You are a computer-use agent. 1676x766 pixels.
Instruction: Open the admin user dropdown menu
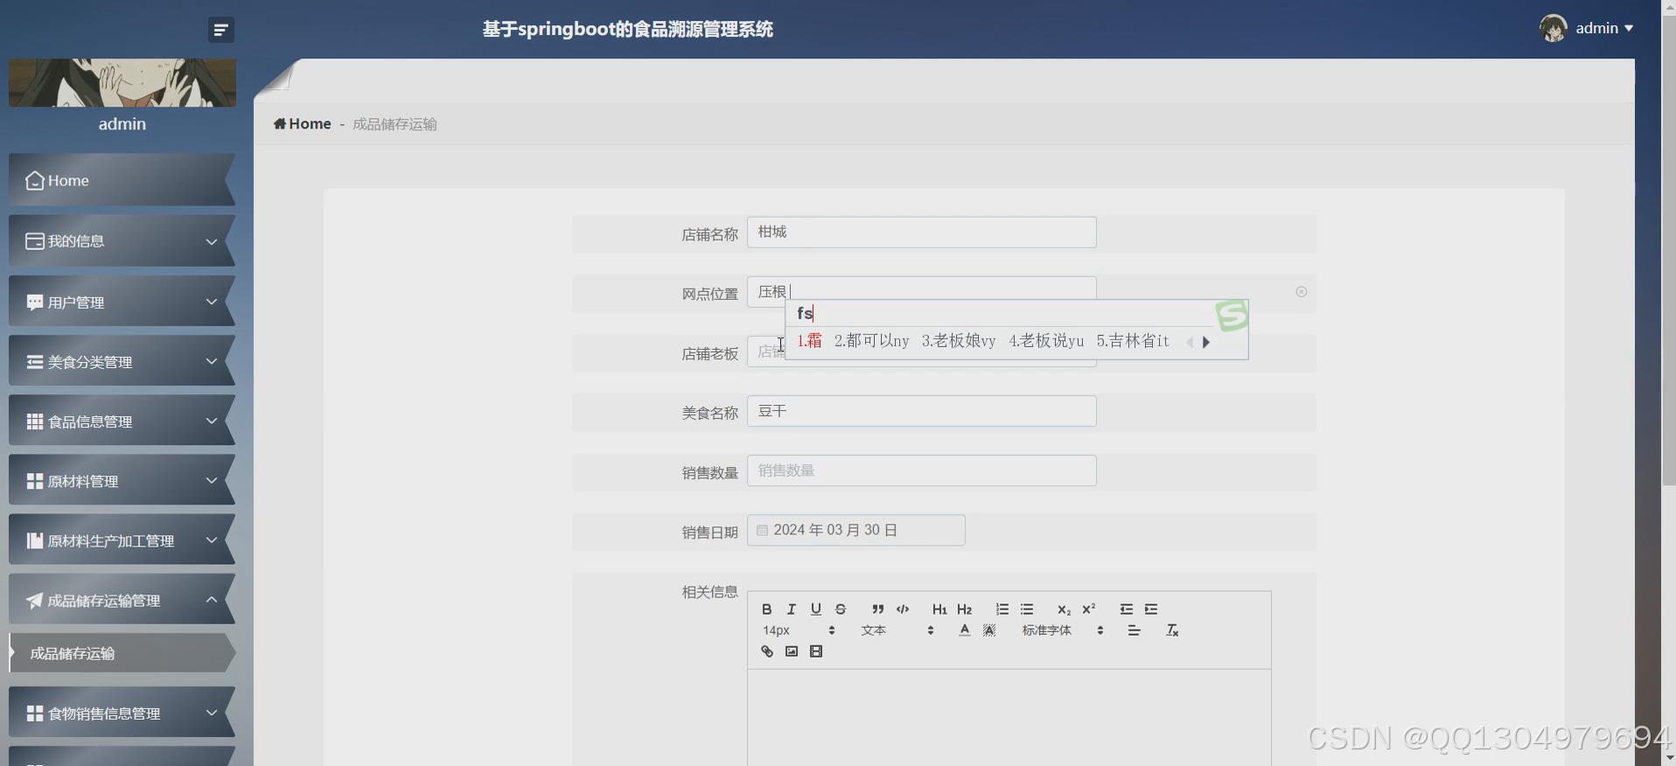coord(1604,28)
